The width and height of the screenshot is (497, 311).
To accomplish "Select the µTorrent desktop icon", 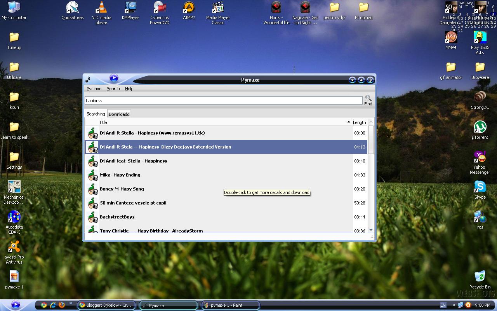I will tap(480, 130).
